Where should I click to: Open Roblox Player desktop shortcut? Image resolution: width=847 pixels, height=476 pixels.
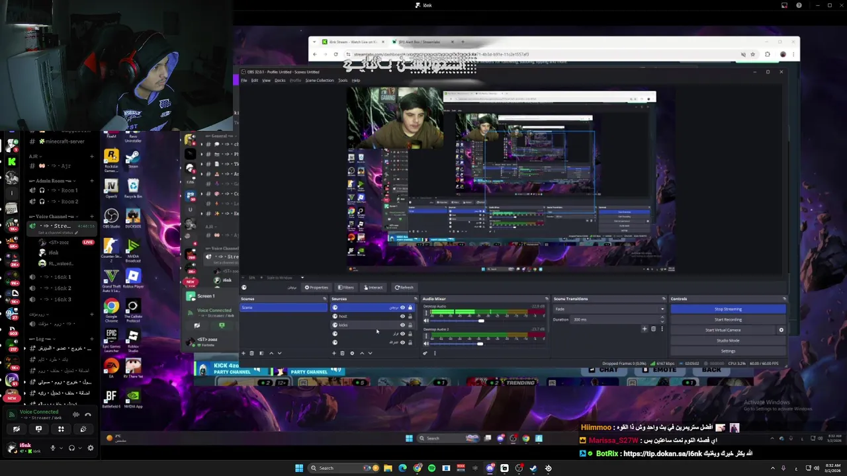133,278
